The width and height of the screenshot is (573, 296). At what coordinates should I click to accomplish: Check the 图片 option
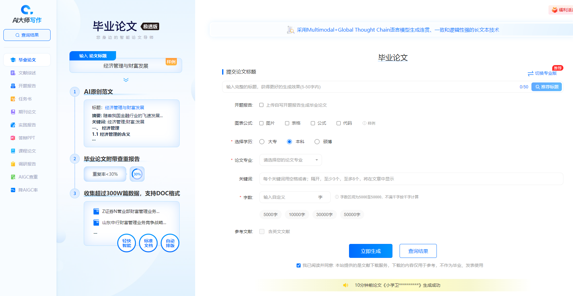coord(261,123)
